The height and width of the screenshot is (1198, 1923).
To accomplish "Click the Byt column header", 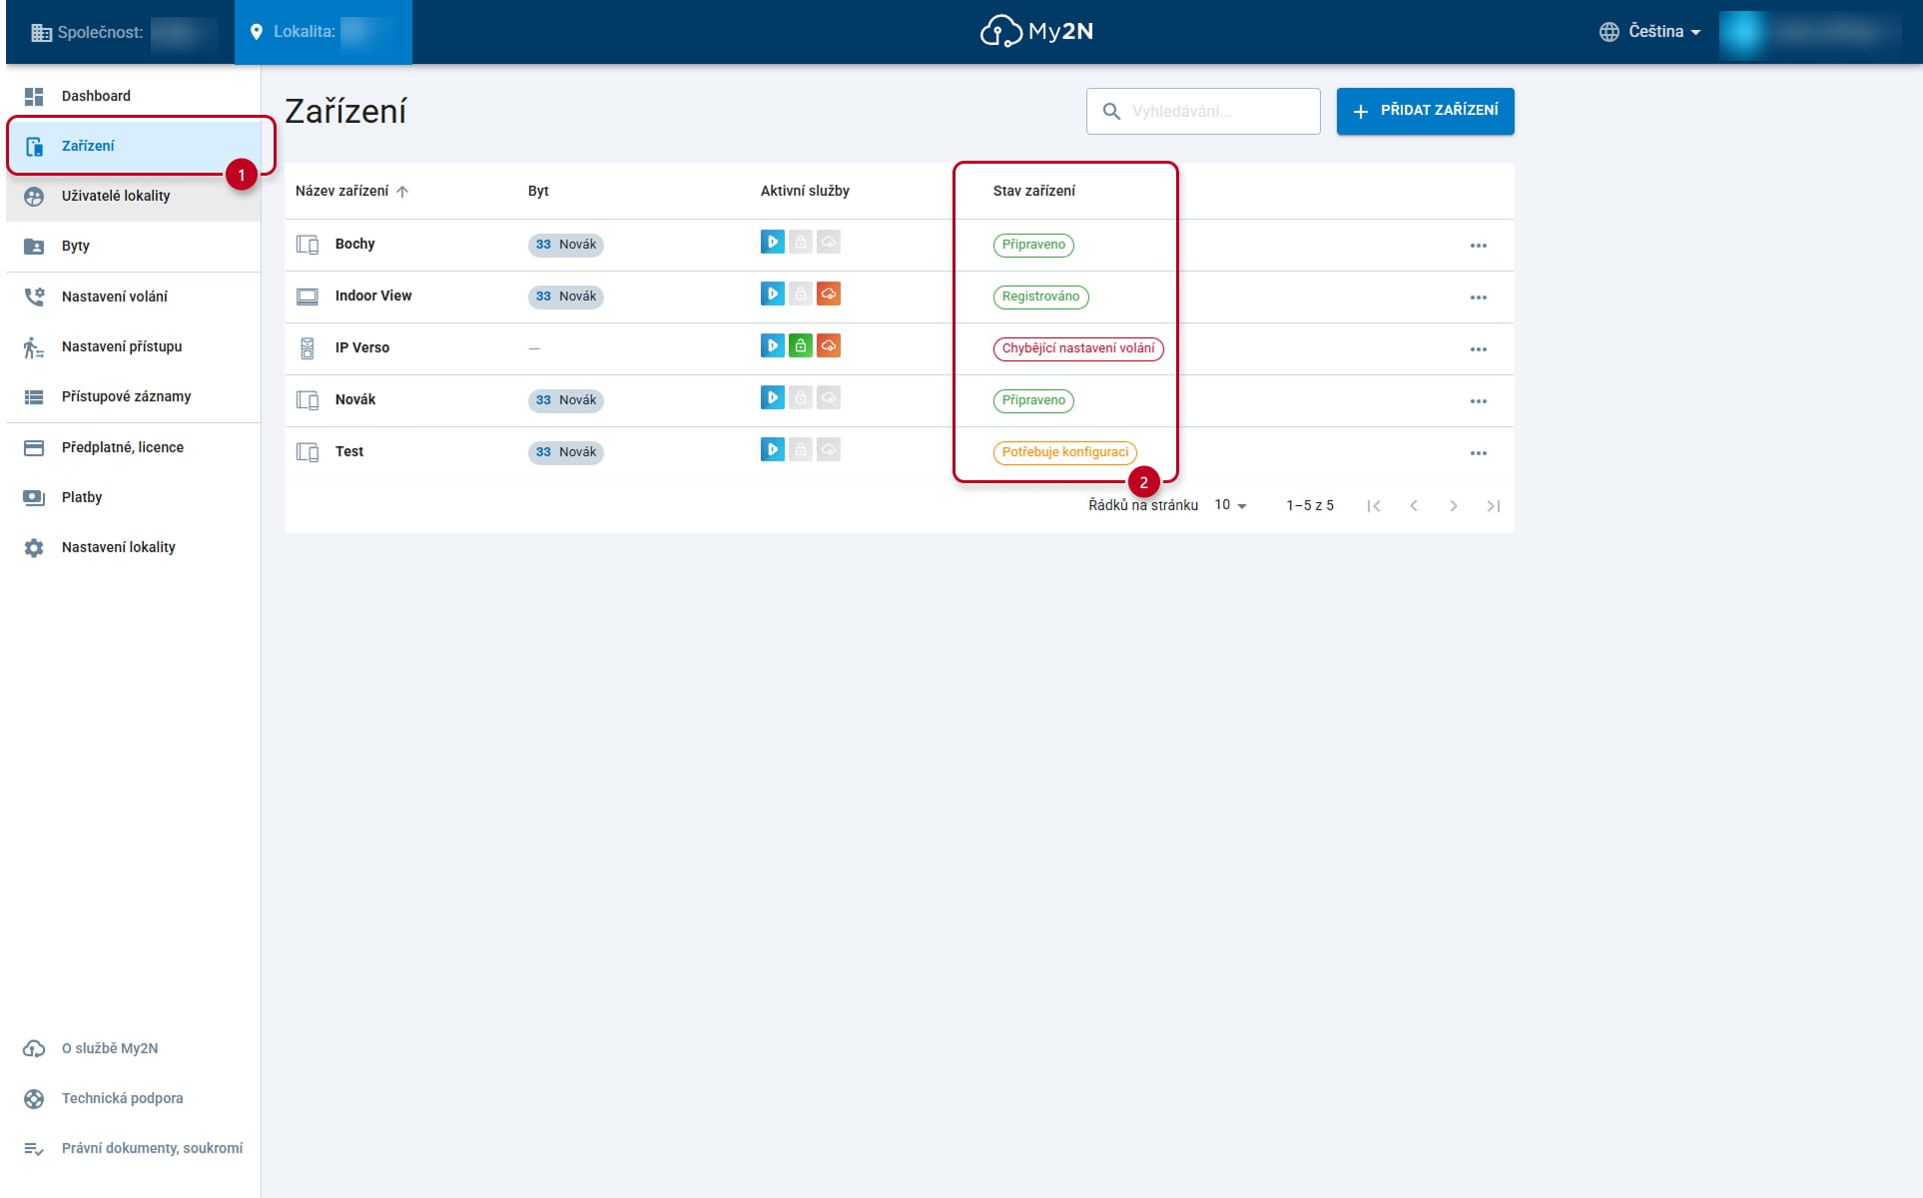I will pyautogui.click(x=538, y=191).
